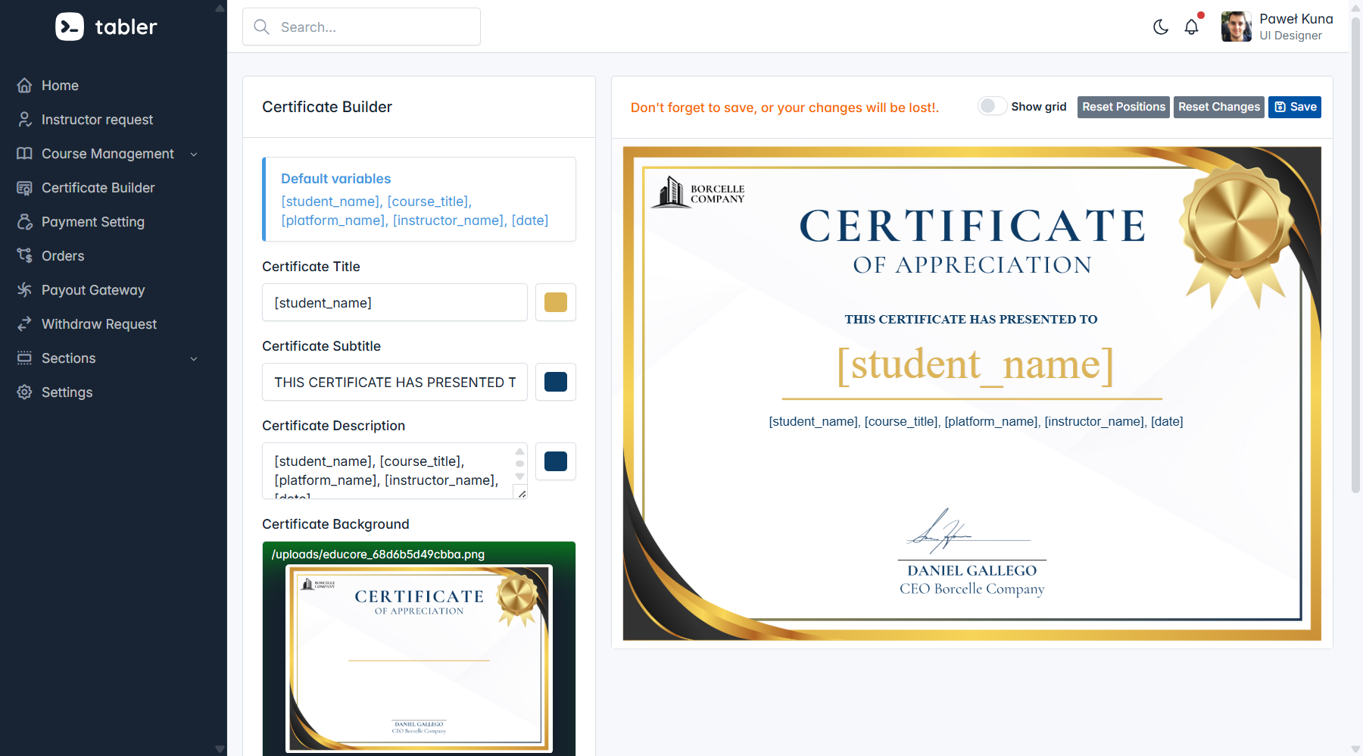This screenshot has height=756, width=1363.
Task: Click the Certificate Subtitle text field
Action: click(395, 383)
